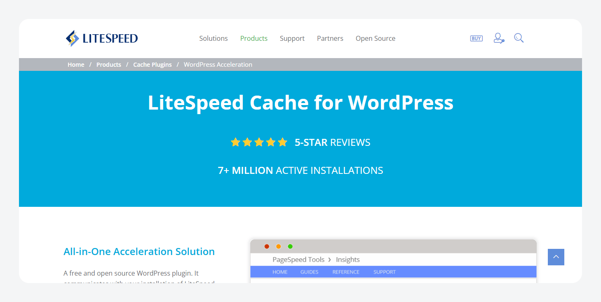Click Insights in mockup breadcrumb
The height and width of the screenshot is (302, 601).
coord(348,260)
